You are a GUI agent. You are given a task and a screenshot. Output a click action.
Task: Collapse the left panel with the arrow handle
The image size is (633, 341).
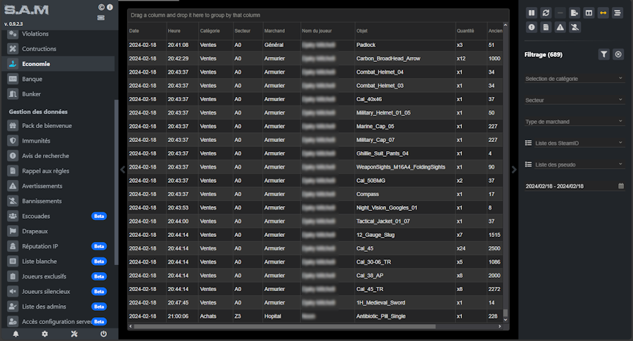click(122, 169)
